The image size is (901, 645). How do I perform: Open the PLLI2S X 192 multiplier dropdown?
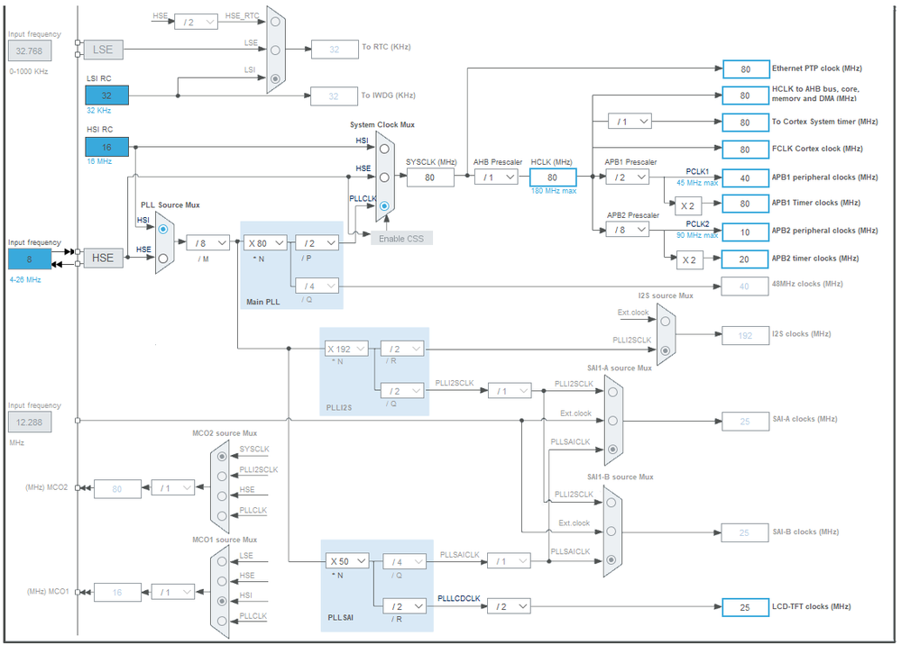pos(346,349)
